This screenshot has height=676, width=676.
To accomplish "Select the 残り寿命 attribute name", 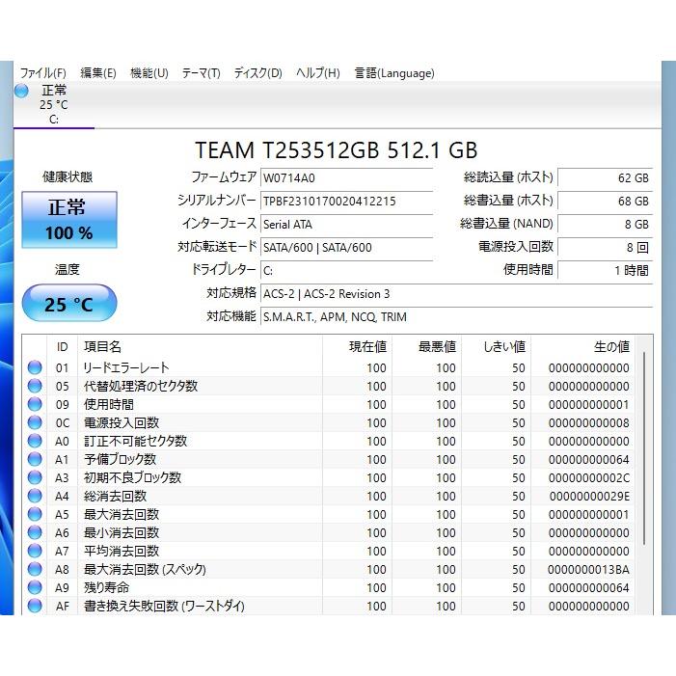I will click(106, 587).
